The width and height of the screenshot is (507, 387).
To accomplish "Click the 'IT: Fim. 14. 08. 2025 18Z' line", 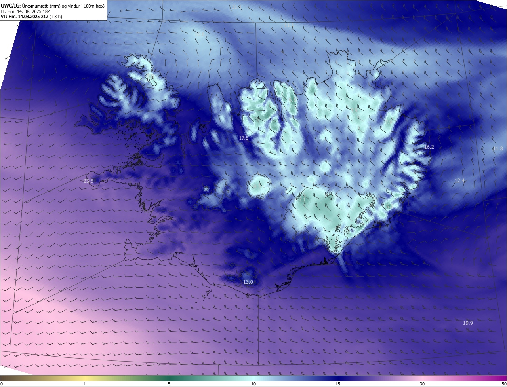I will coord(26,11).
